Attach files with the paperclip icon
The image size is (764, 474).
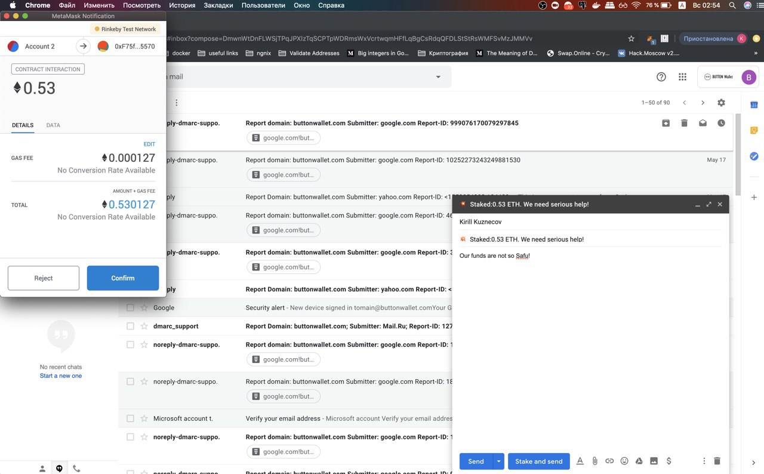click(594, 461)
